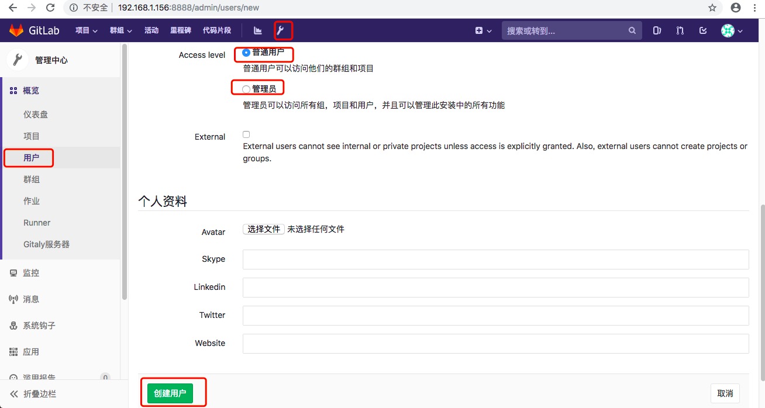Click the 管理中心 header text
Viewport: 765px width, 408px height.
click(51, 60)
